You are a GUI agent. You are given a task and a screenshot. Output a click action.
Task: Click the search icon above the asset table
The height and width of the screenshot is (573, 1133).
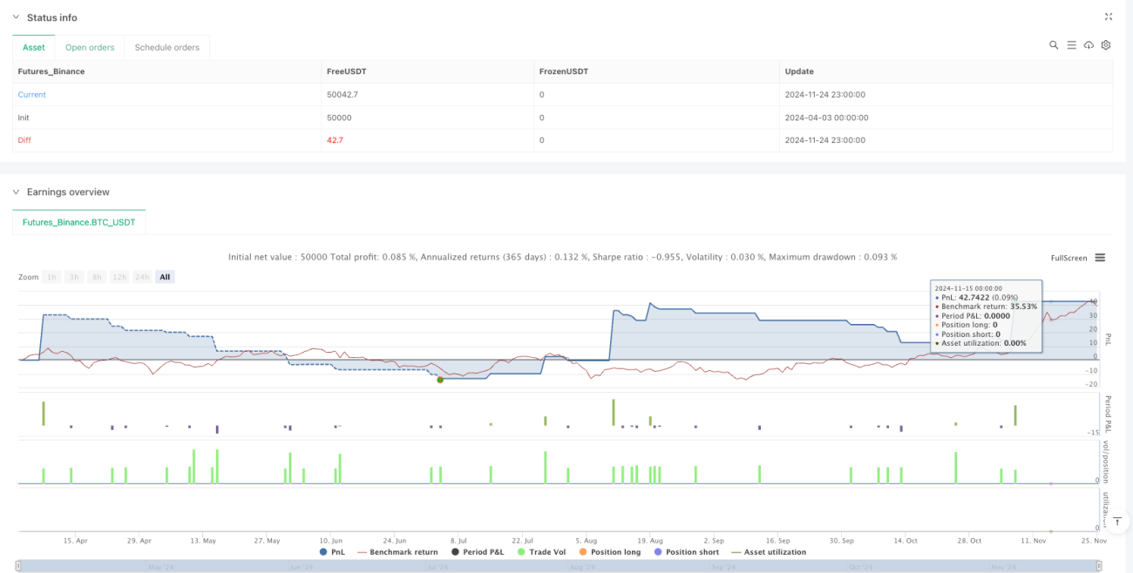point(1054,45)
